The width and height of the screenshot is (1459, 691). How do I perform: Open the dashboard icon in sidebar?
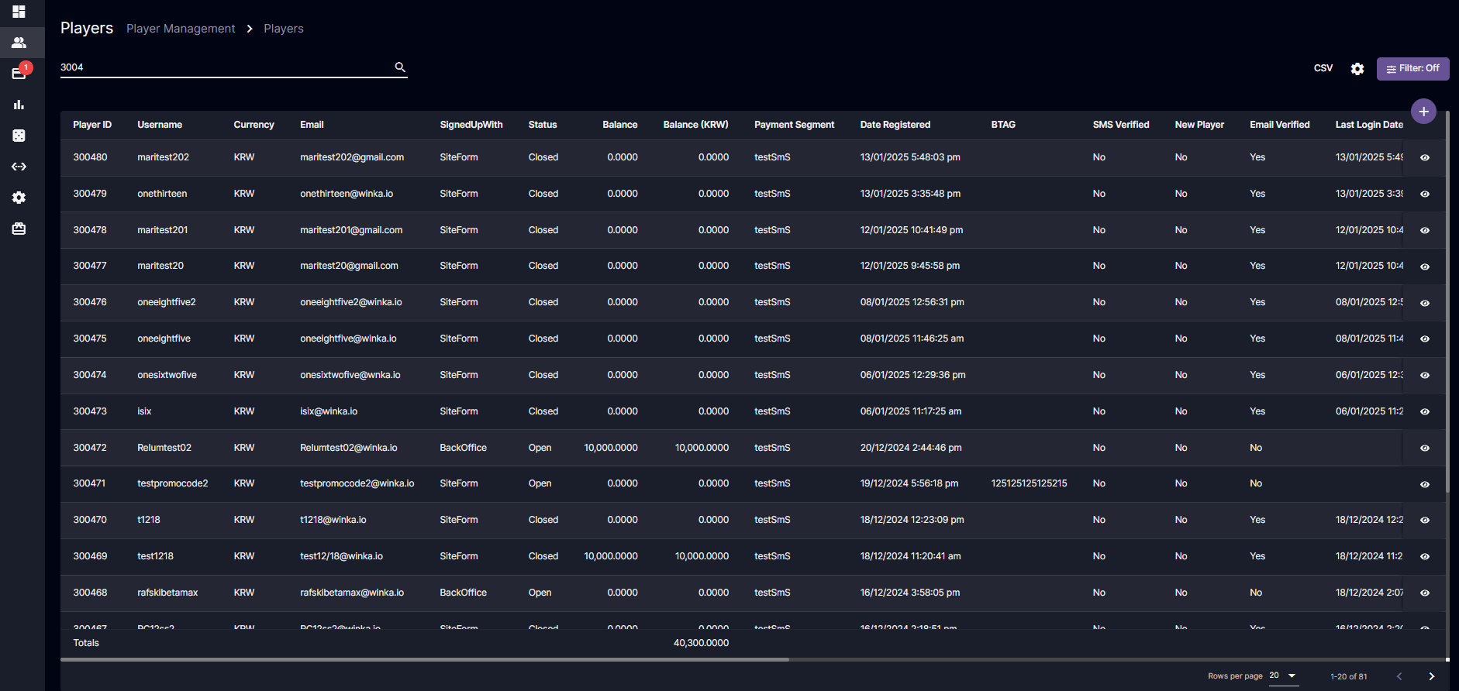click(19, 12)
